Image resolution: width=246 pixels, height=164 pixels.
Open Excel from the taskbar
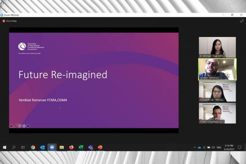coord(81,147)
